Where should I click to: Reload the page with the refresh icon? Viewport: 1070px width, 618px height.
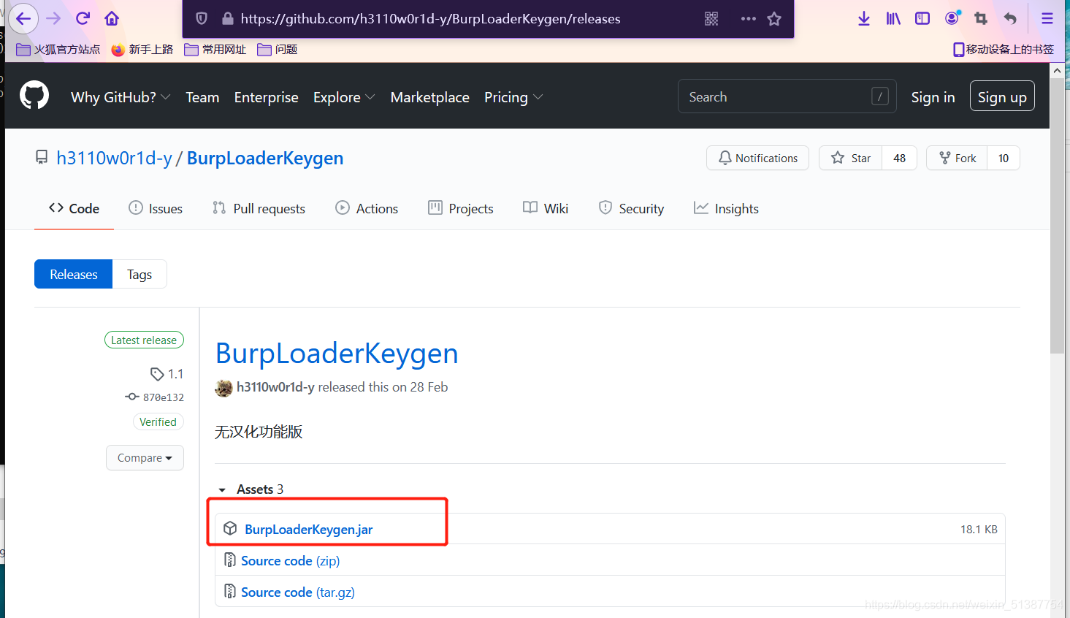pyautogui.click(x=83, y=18)
